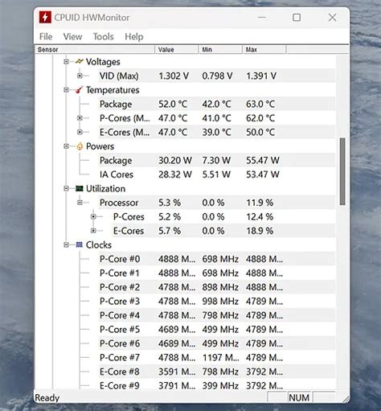The image size is (381, 411).
Task: Select the E-Core #8 clock row
Action: pyautogui.click(x=217, y=372)
